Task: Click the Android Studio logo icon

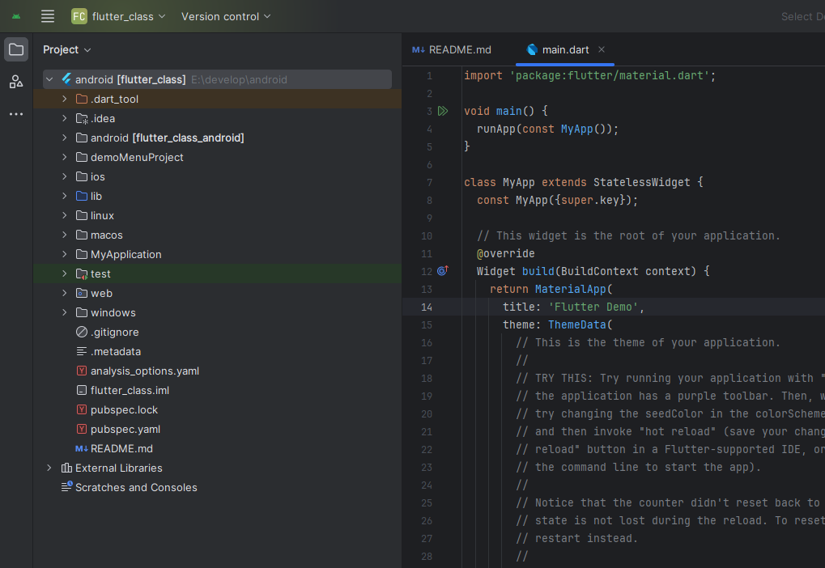Action: [16, 16]
